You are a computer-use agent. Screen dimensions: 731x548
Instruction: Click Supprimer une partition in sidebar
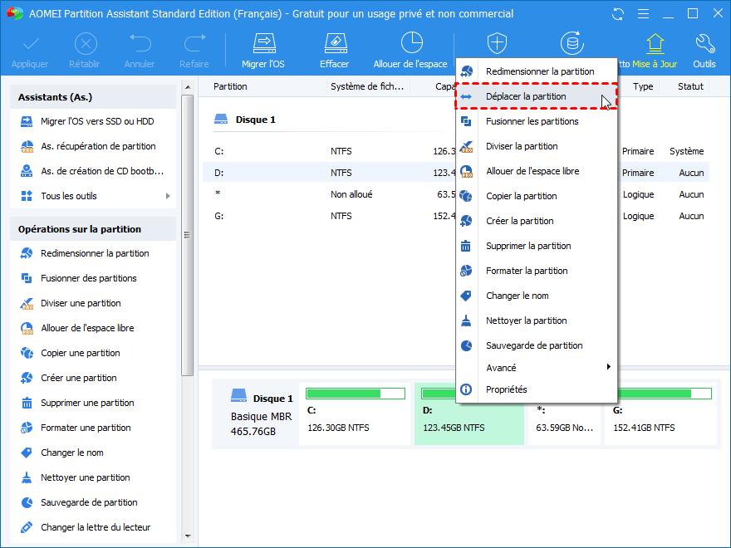93,403
